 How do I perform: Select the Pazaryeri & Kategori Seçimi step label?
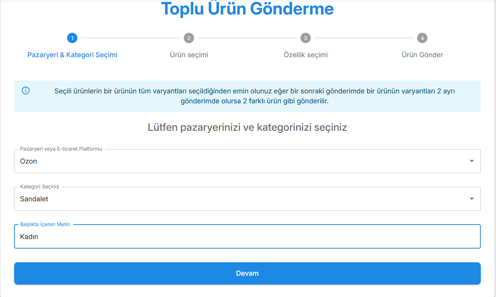coord(72,55)
